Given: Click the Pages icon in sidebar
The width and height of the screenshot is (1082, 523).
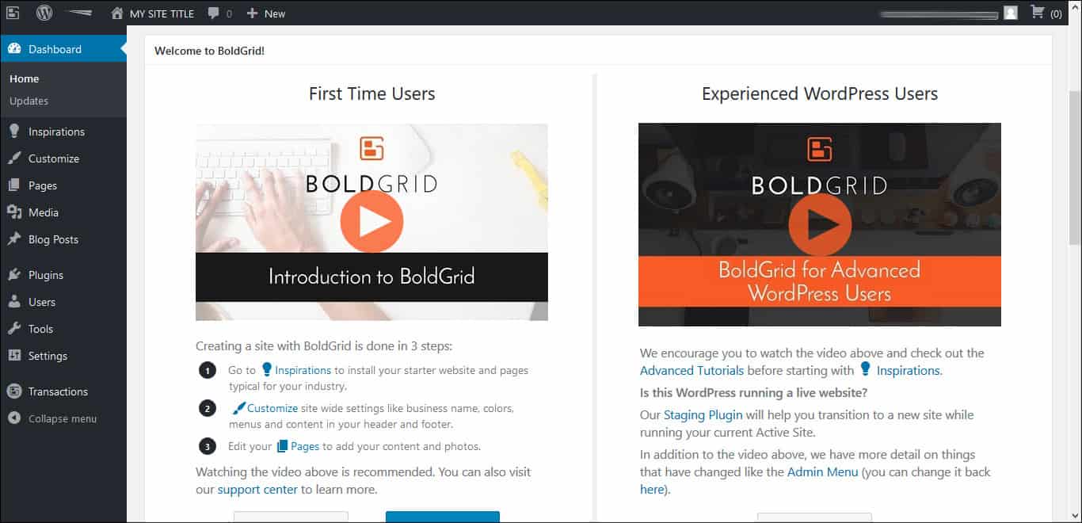Looking at the screenshot, I should 14,185.
